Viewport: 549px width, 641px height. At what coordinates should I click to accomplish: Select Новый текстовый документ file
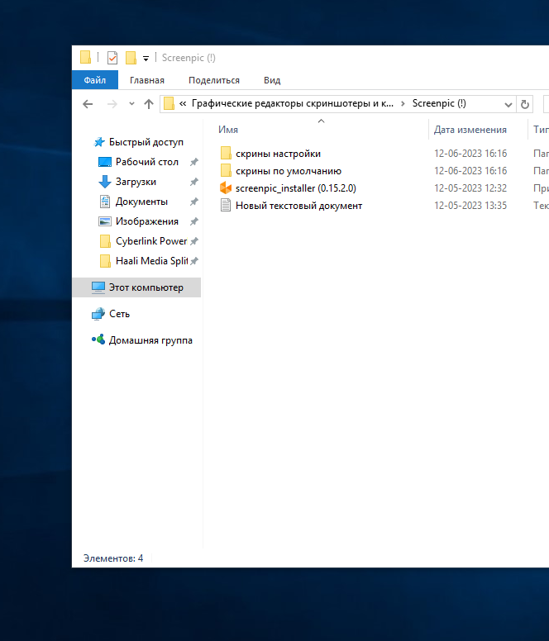pyautogui.click(x=298, y=206)
